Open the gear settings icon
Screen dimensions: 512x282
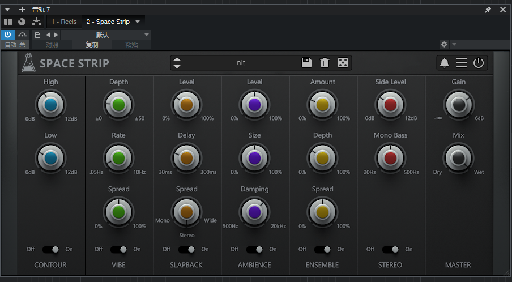[444, 44]
